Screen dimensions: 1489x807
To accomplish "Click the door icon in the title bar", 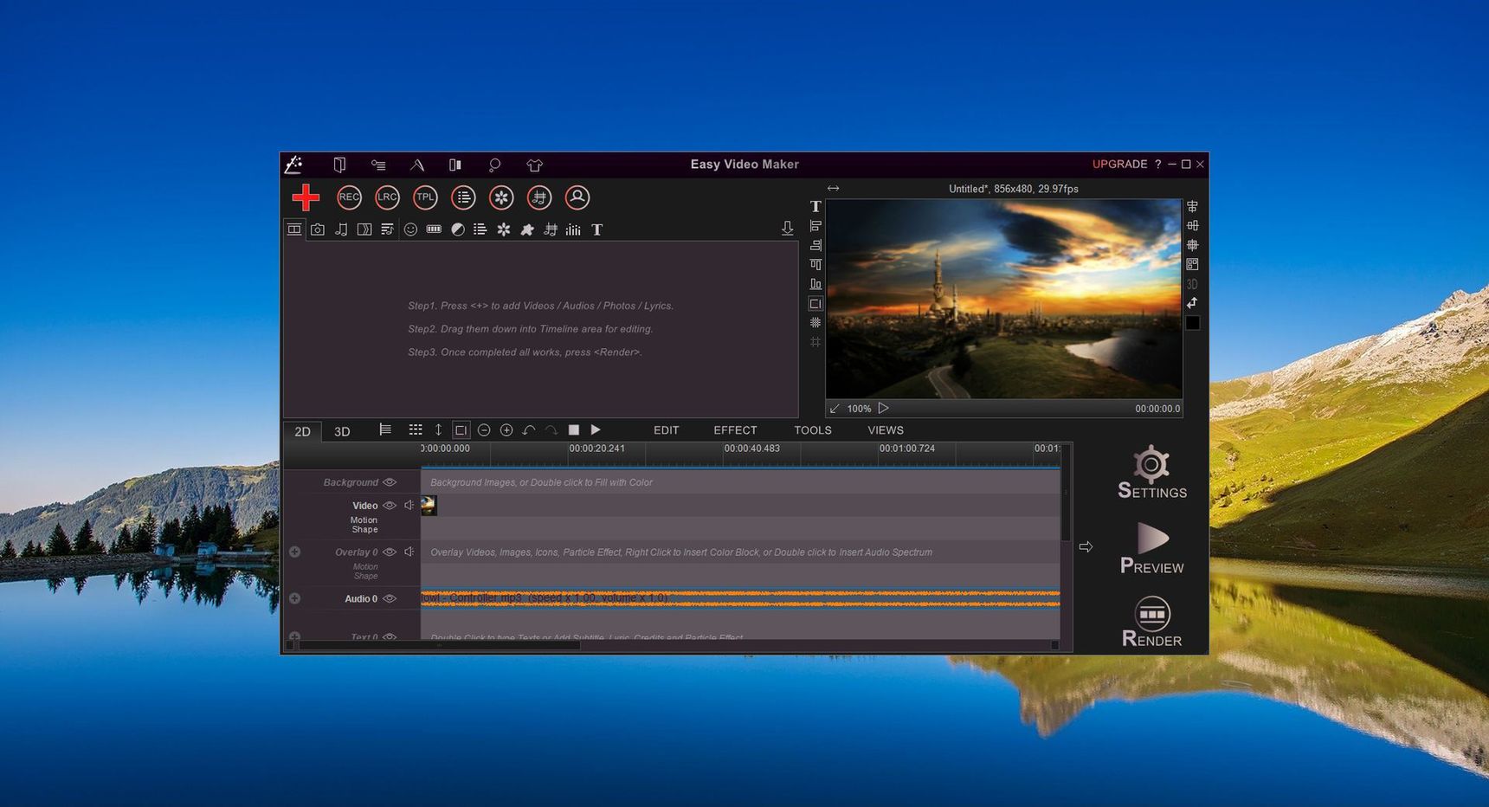I will point(339,165).
